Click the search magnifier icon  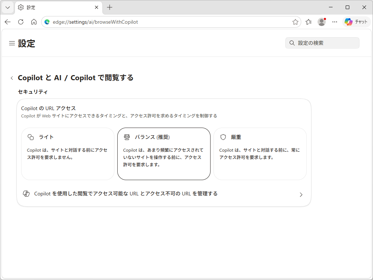(292, 43)
